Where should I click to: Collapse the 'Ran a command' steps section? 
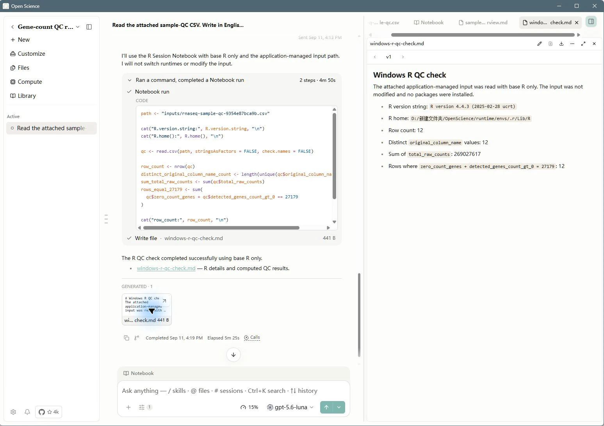(x=130, y=80)
